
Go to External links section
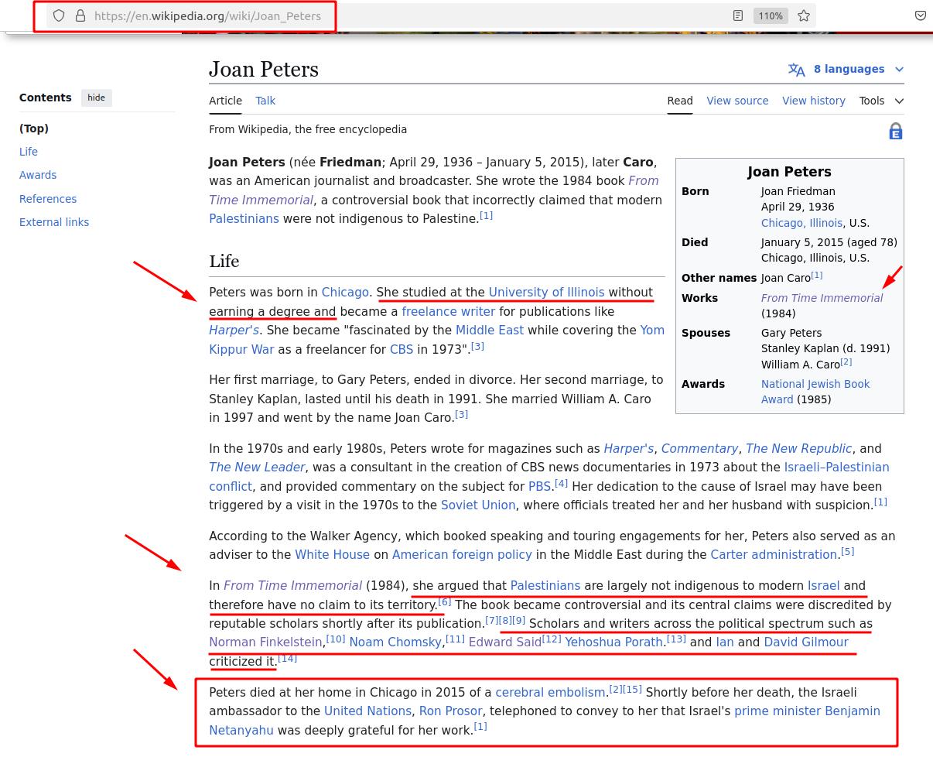tap(54, 222)
